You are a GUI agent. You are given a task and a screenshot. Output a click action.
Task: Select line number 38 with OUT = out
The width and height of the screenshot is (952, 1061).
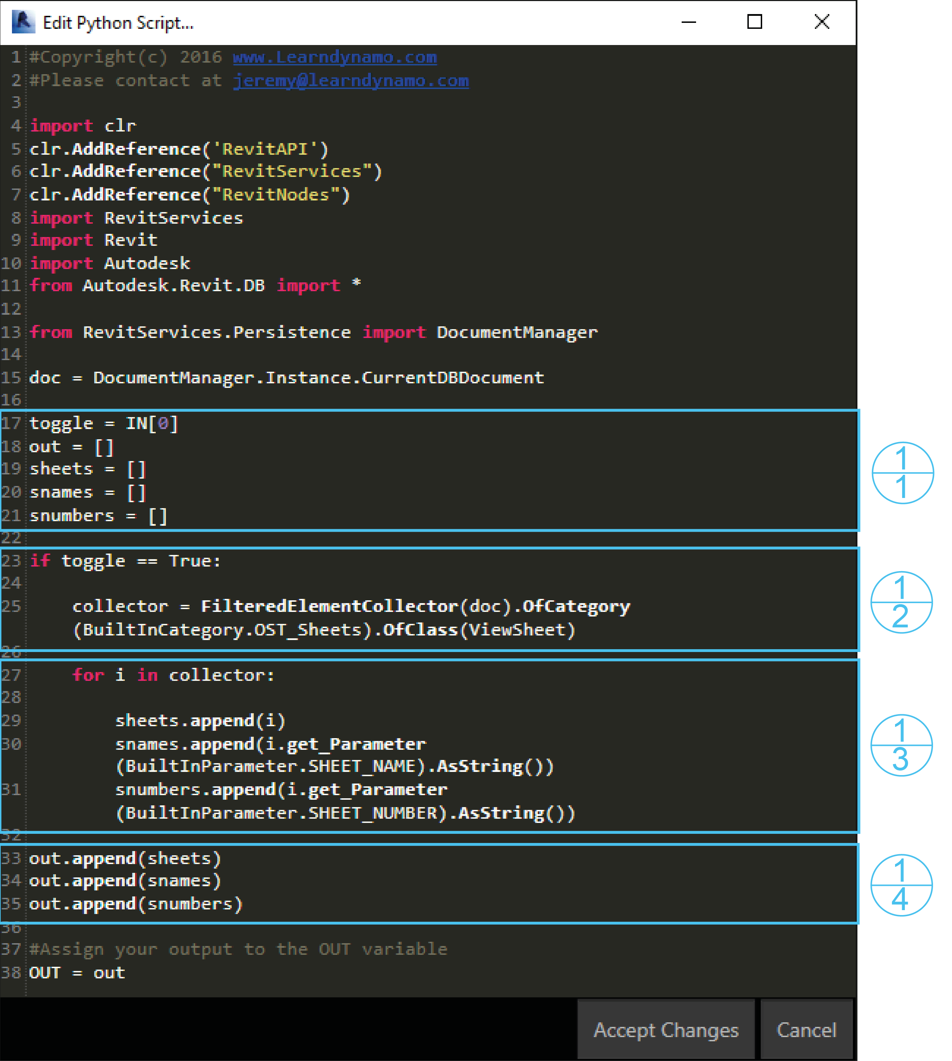14,972
